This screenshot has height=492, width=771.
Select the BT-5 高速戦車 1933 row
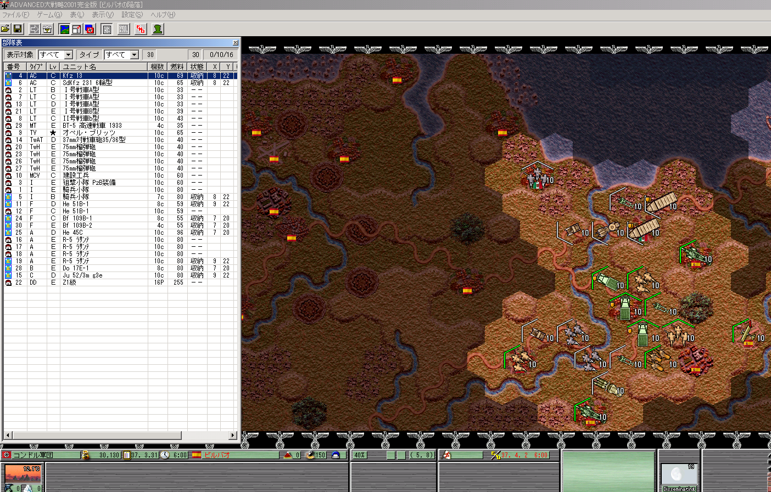(x=120, y=126)
